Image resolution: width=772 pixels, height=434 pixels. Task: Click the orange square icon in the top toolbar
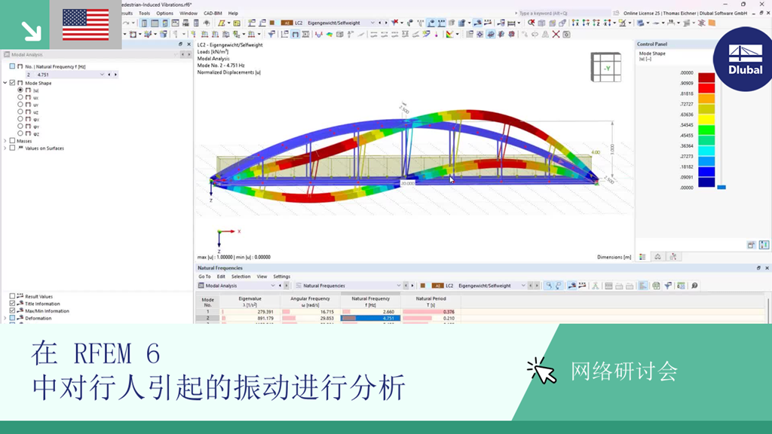coord(712,23)
